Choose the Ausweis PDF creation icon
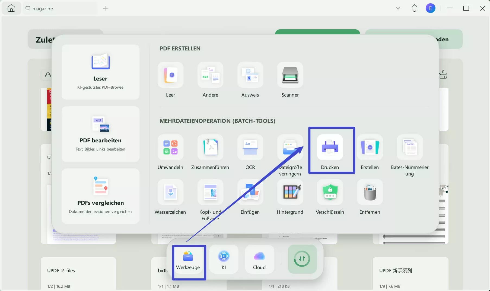The height and width of the screenshot is (291, 490). tap(250, 75)
